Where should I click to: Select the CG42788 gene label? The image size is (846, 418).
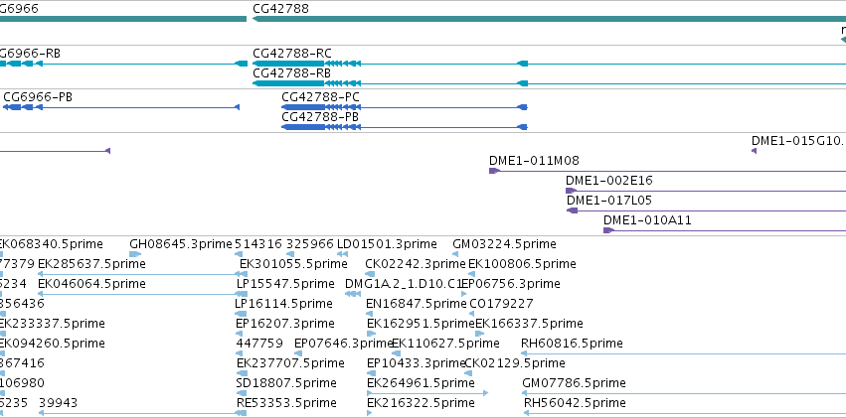pyautogui.click(x=280, y=9)
